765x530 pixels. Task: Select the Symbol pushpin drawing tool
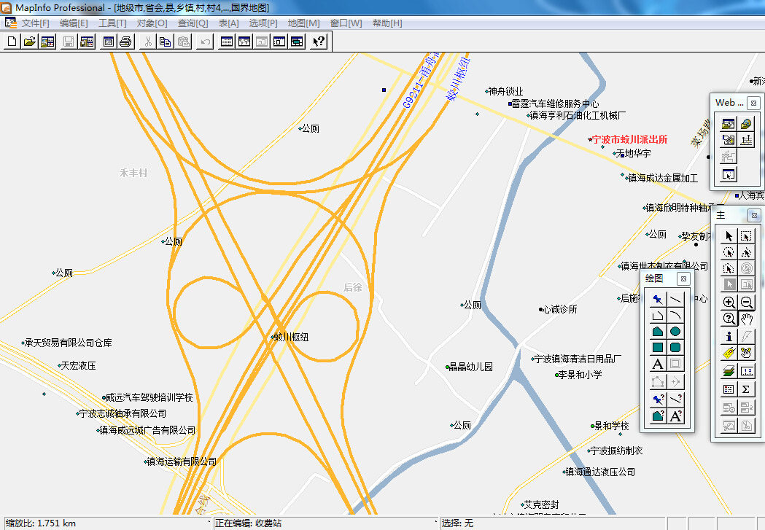(x=658, y=299)
